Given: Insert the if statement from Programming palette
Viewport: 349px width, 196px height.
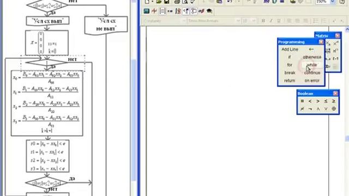Looking at the screenshot, I should pos(290,57).
